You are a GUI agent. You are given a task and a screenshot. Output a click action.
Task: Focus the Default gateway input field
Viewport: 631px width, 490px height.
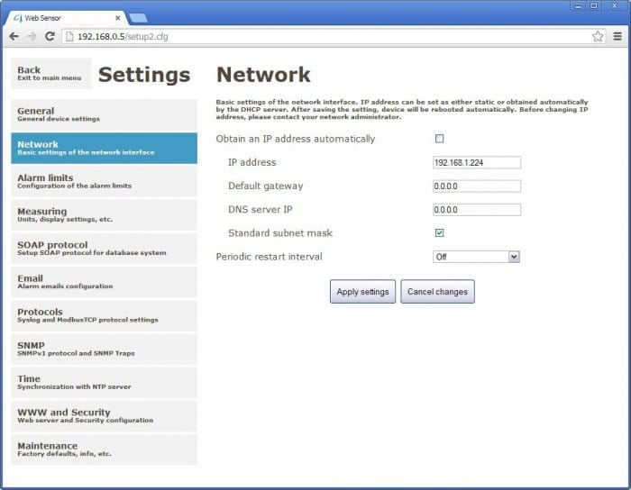pyautogui.click(x=476, y=186)
